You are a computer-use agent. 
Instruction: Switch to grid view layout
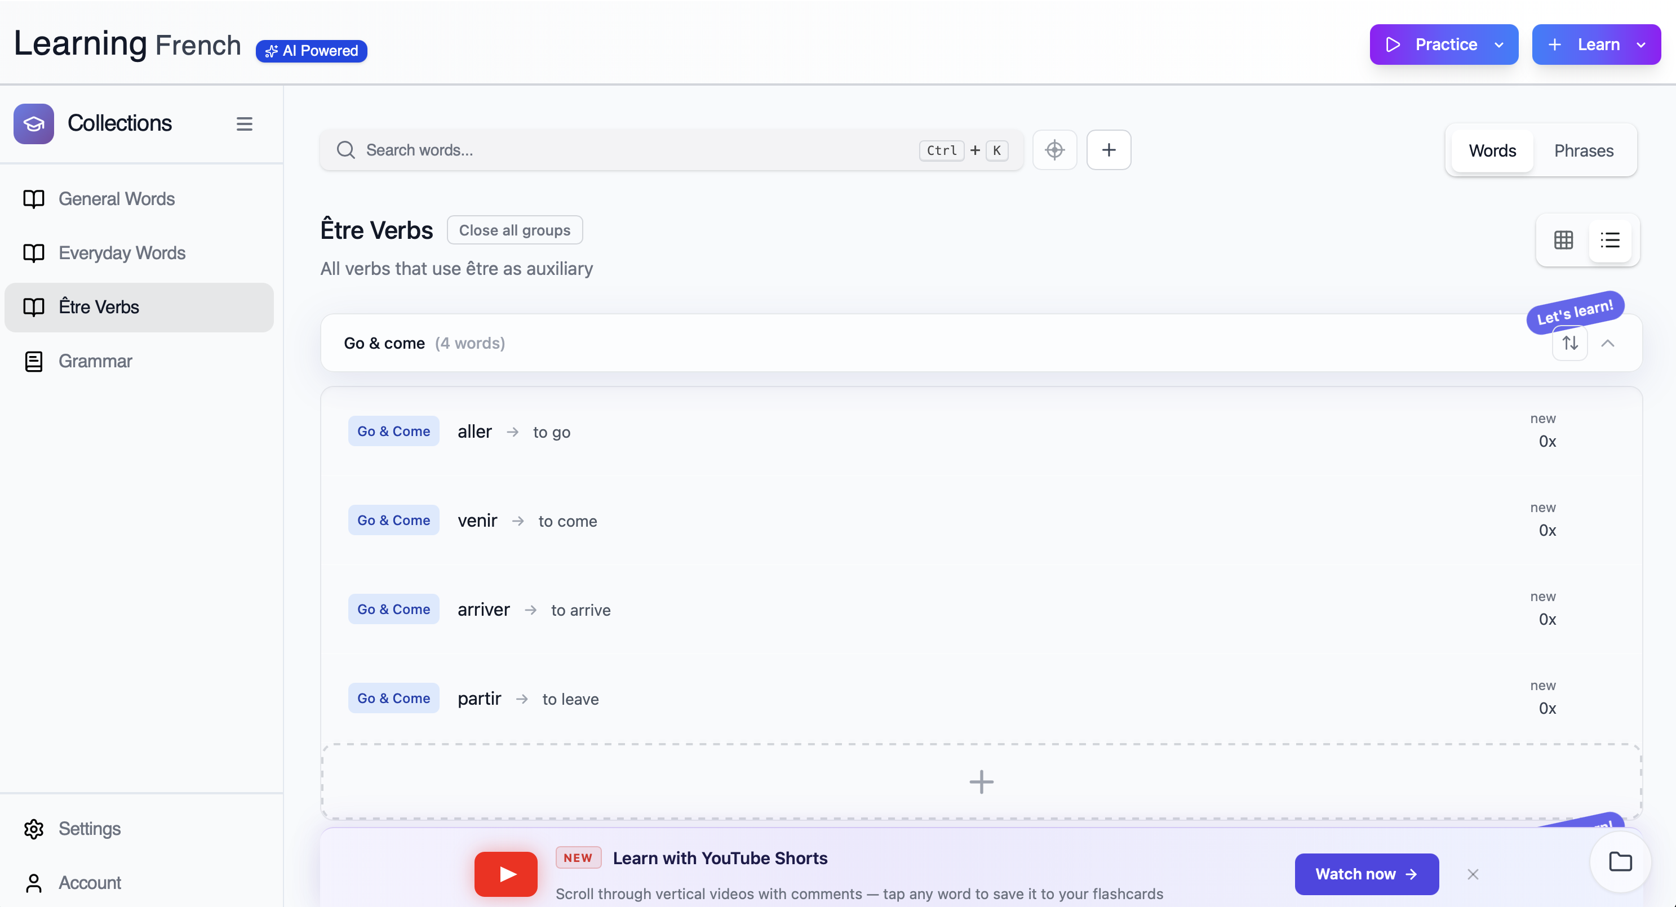(x=1563, y=240)
